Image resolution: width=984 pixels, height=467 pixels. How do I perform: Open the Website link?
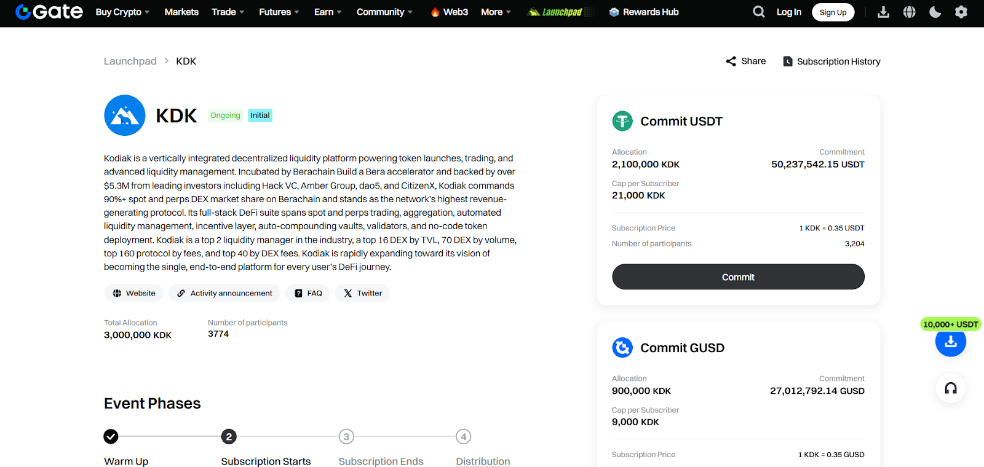point(133,293)
